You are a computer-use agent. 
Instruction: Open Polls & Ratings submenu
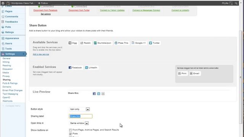click(x=10, y=83)
